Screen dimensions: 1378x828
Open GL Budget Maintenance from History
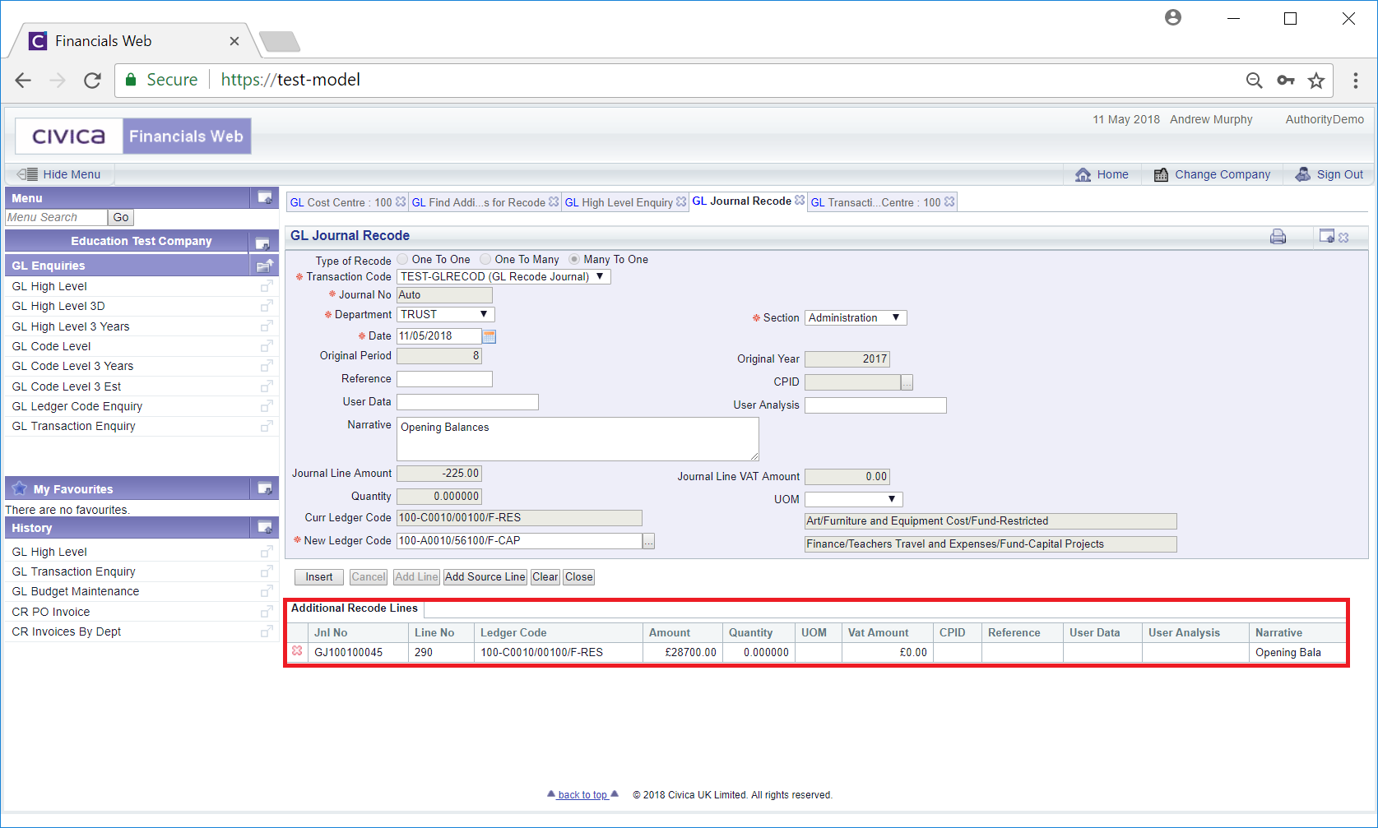75,591
